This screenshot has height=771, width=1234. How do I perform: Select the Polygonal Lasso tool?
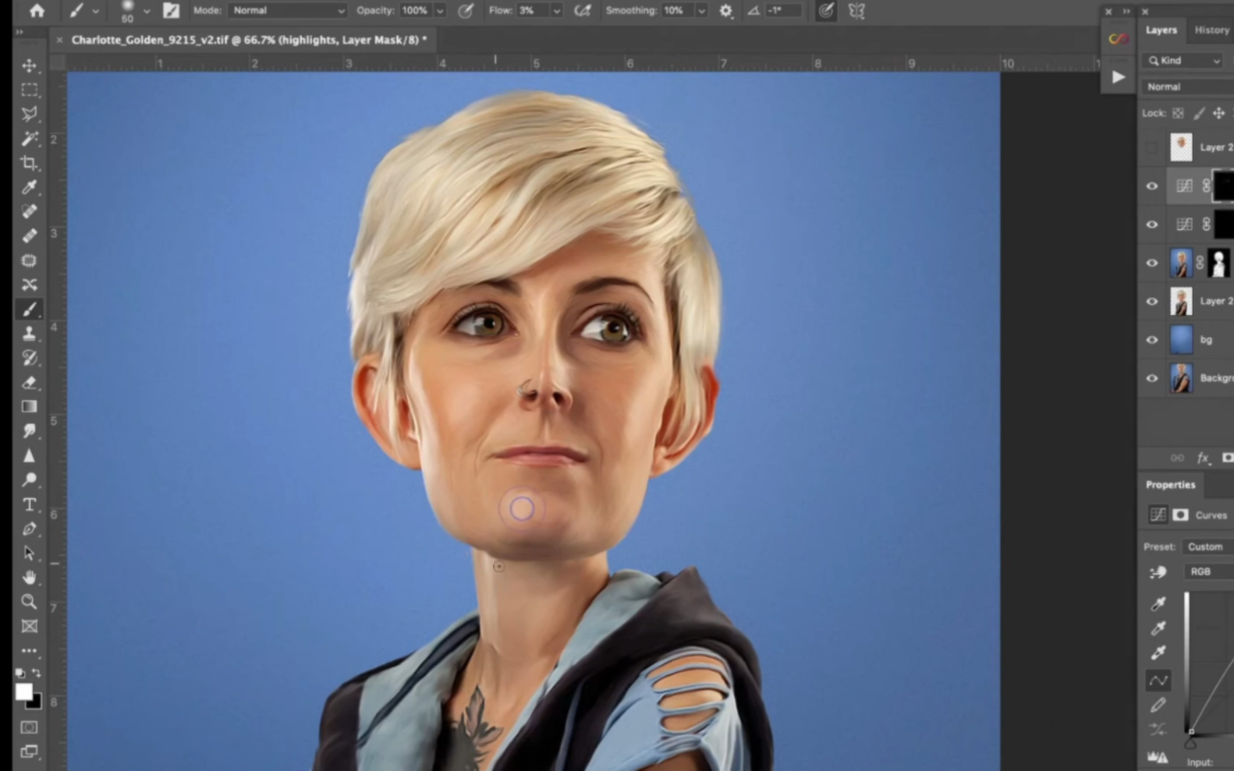click(x=30, y=114)
